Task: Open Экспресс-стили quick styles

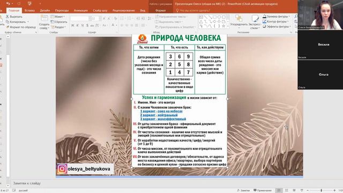Action: coord(255,21)
